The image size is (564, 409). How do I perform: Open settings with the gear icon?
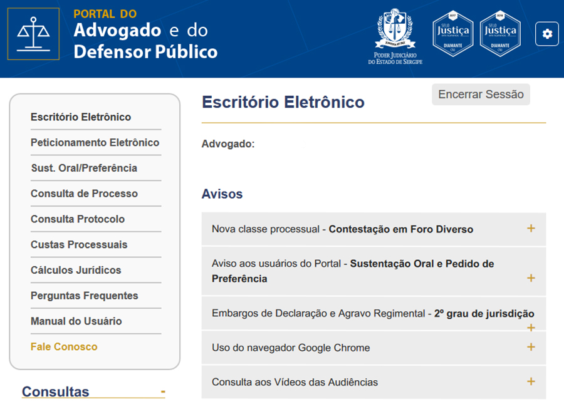546,34
